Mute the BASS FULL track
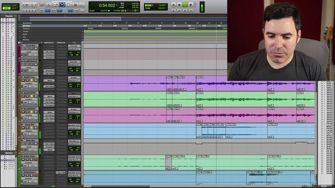Image resolution: width=335 pixels, height=188 pixels. click(x=36, y=80)
